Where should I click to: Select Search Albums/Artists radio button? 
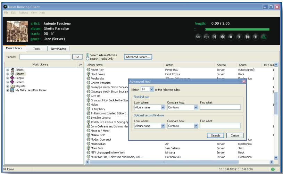tap(88, 55)
